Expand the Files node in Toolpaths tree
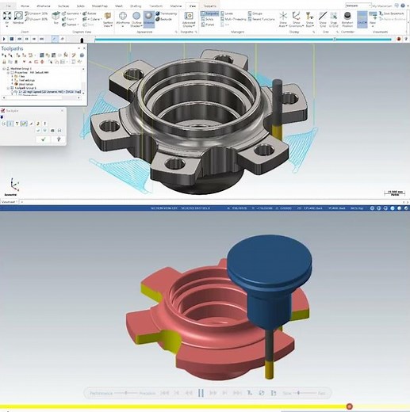The height and width of the screenshot is (412, 410). tap(12, 76)
